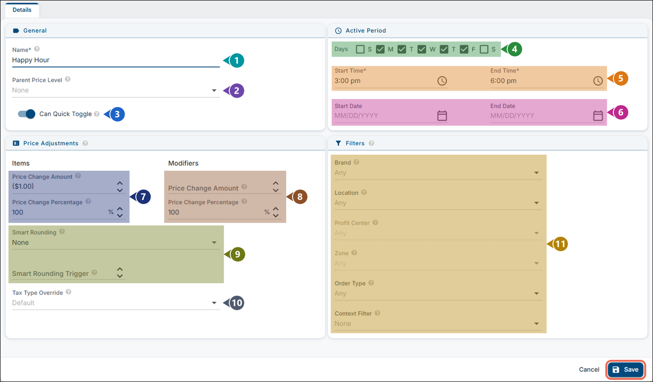The width and height of the screenshot is (653, 382).
Task: Click help icon next to Location filter
Action: click(x=364, y=192)
